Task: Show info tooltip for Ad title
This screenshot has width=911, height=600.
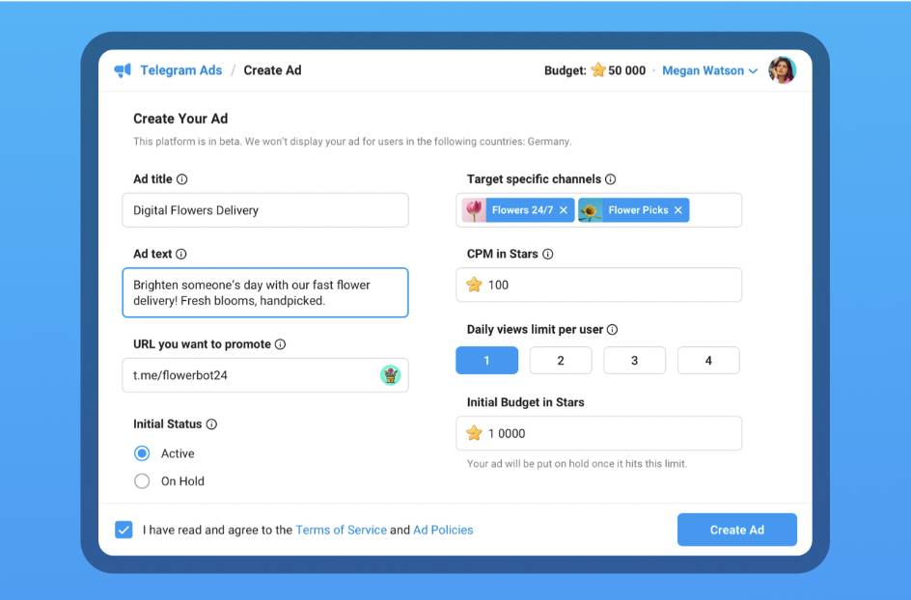Action: tap(181, 178)
